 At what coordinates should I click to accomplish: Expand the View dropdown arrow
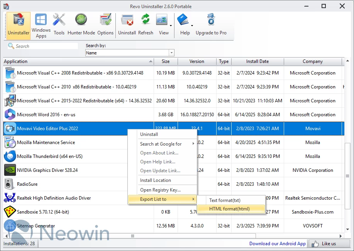click(x=171, y=25)
